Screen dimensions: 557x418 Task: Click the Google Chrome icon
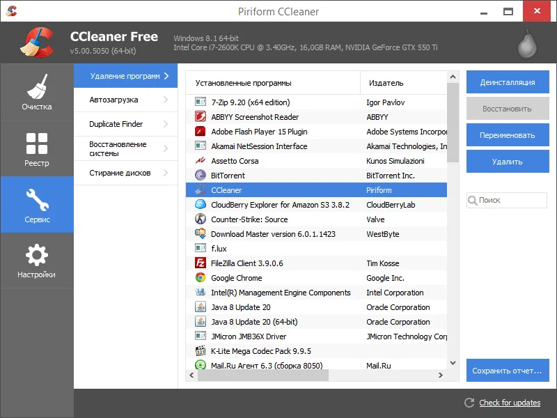pyautogui.click(x=201, y=277)
